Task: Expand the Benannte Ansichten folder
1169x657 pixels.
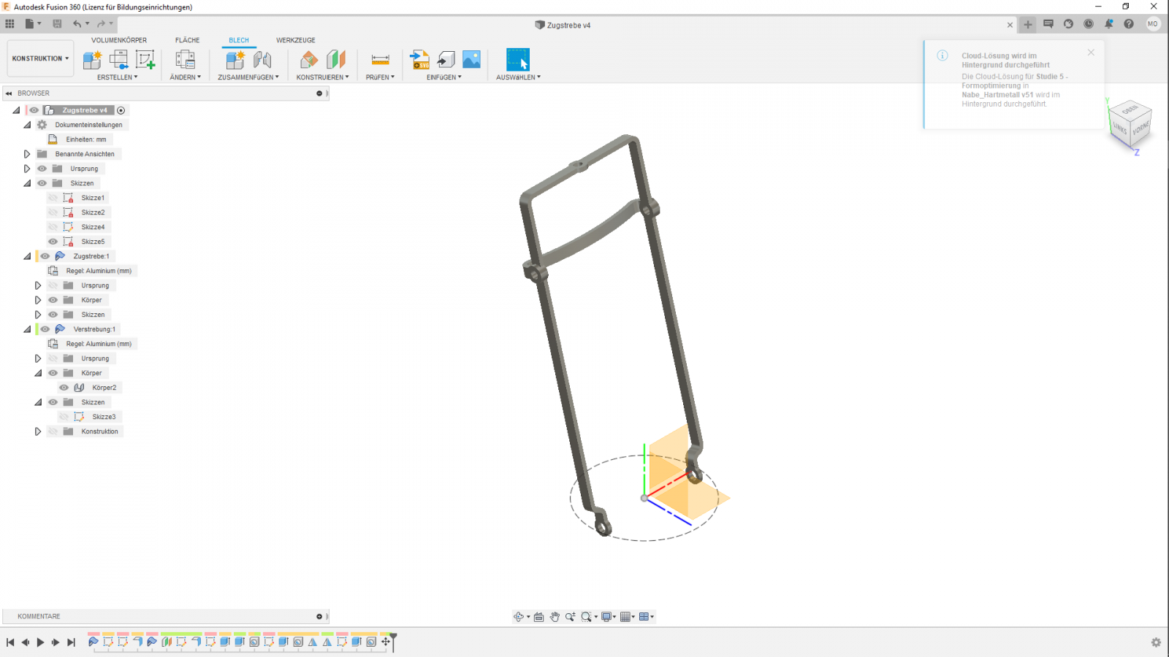Action: pos(27,154)
